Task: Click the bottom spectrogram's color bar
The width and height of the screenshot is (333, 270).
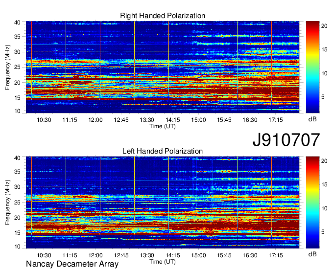Action: pos(312,202)
